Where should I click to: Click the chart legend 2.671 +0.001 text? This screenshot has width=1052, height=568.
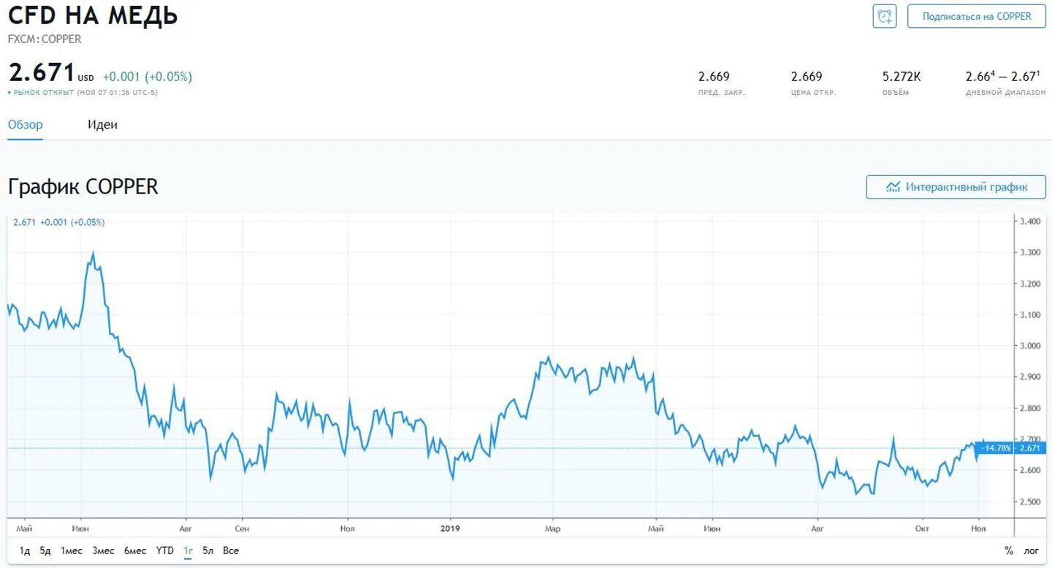pos(59,222)
